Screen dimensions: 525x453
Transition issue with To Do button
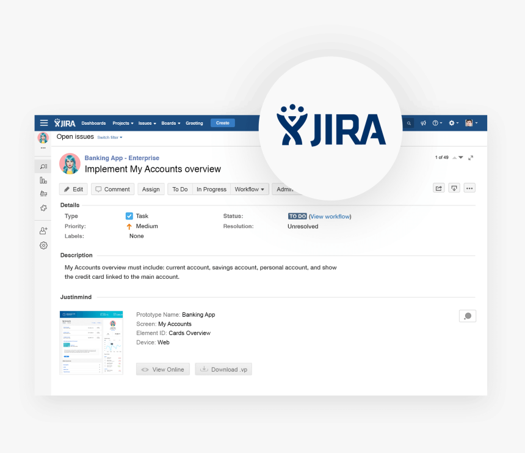pos(180,189)
